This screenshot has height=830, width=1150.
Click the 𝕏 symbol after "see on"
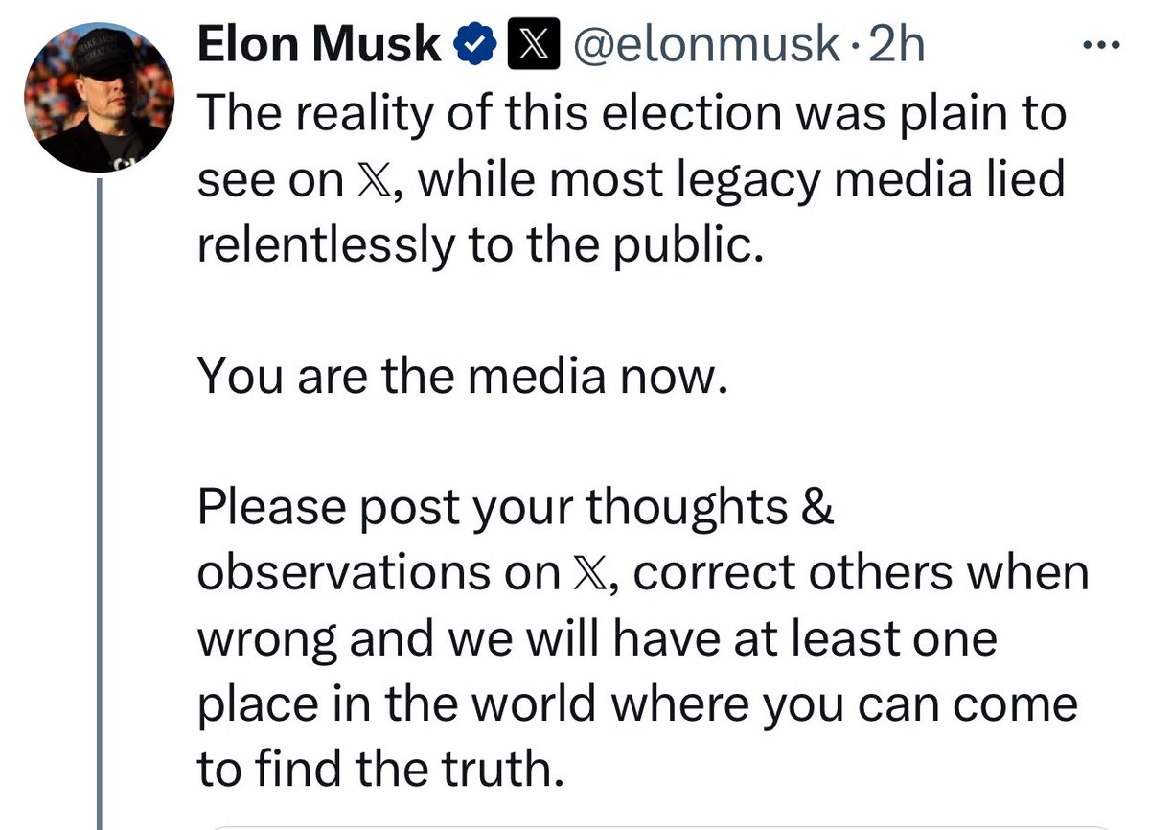point(373,182)
